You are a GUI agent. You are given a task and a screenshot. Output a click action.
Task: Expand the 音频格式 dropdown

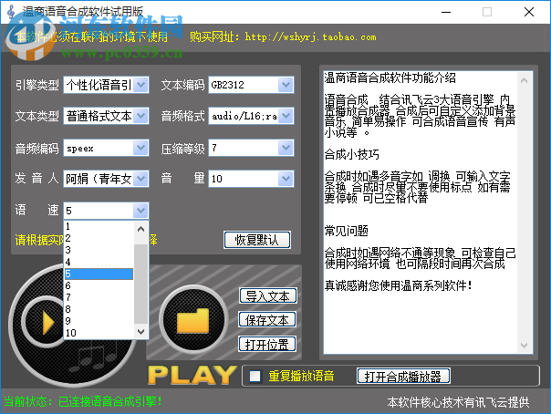pyautogui.click(x=286, y=116)
